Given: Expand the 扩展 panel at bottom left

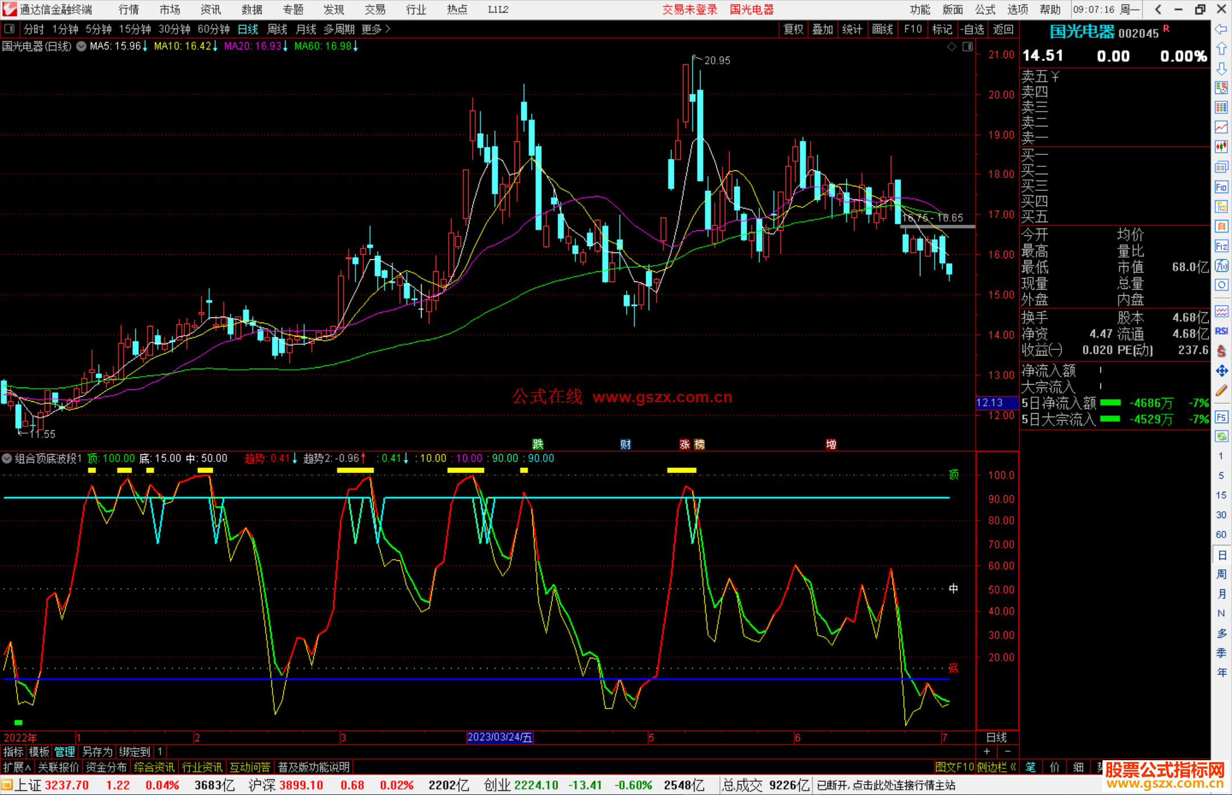Looking at the screenshot, I should tap(17, 767).
